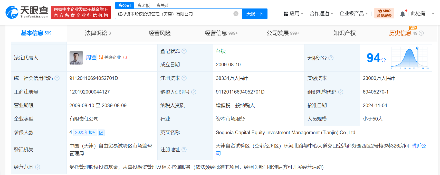Image resolution: width=440 pixels, height=175 pixels.
Task: Click help icon next to 经营范围
Action: tap(37, 167)
